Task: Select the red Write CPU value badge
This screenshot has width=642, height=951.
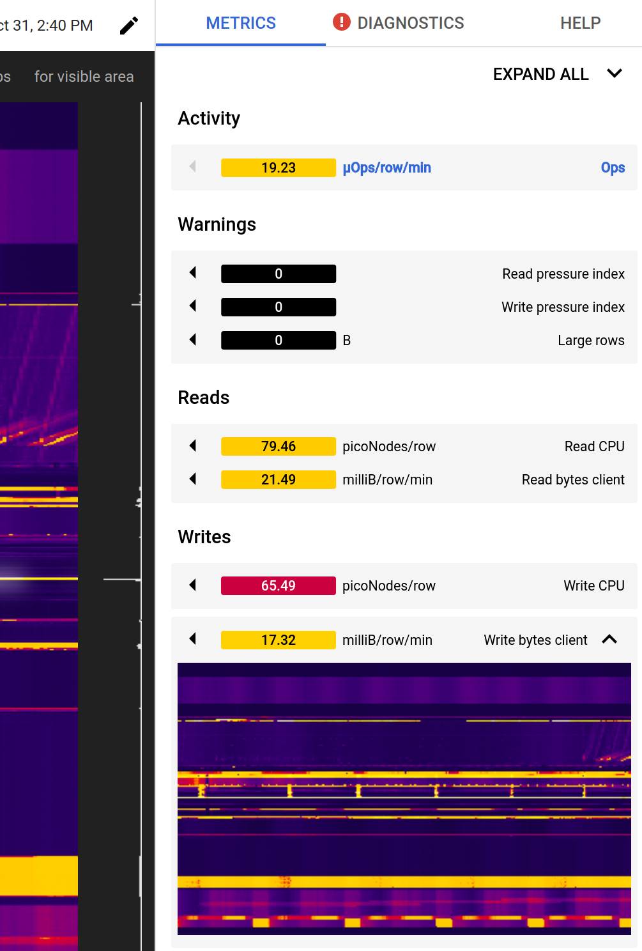Action: click(279, 585)
